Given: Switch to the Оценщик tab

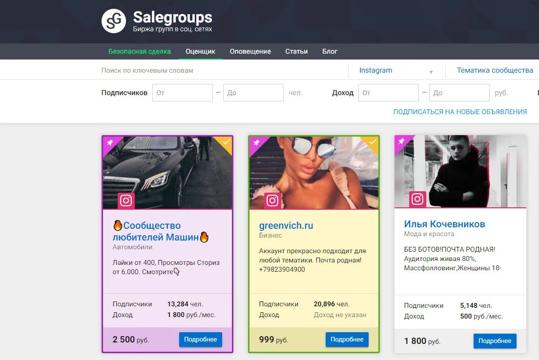Looking at the screenshot, I should [200, 52].
